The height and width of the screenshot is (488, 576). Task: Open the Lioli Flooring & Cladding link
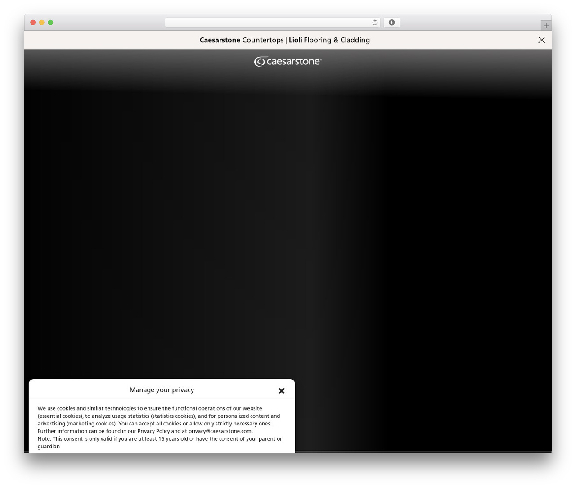329,40
